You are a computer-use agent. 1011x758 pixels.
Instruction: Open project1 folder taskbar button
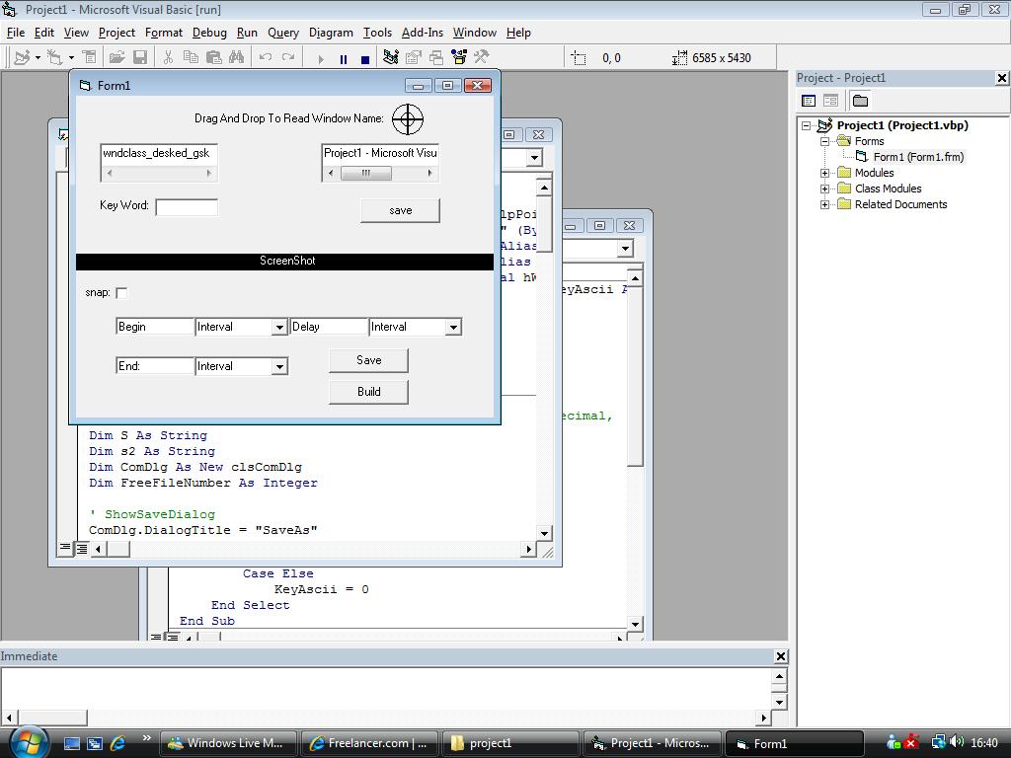(x=510, y=743)
